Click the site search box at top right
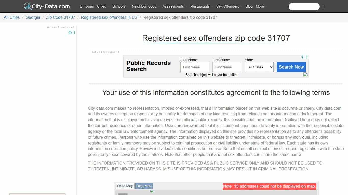Screen dimensions: 348x195 click(x=304, y=7)
